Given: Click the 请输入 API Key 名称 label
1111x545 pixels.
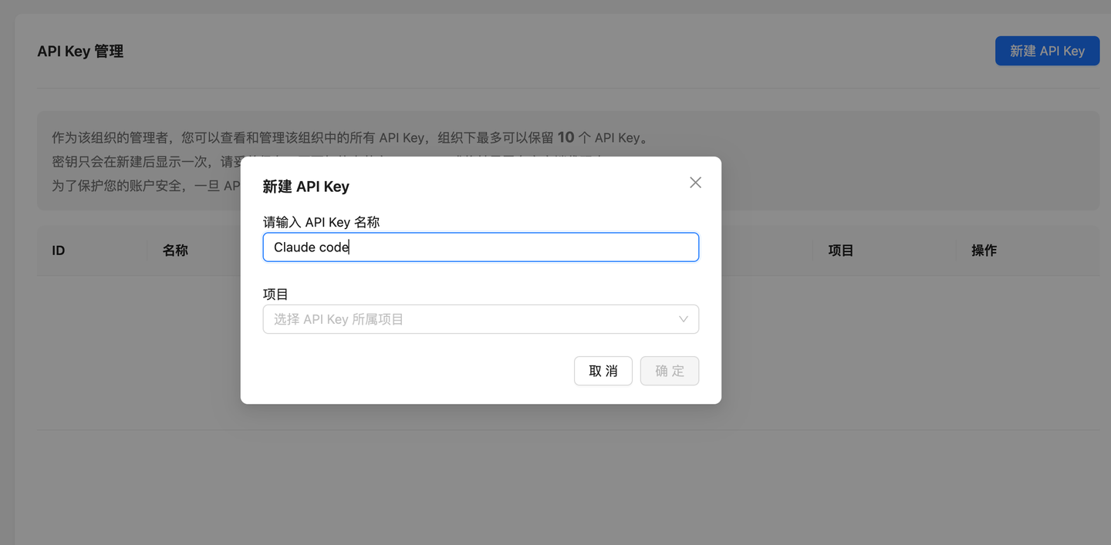Looking at the screenshot, I should tap(322, 222).
